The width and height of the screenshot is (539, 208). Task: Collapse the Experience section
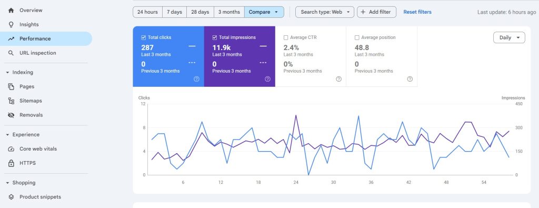click(7, 135)
